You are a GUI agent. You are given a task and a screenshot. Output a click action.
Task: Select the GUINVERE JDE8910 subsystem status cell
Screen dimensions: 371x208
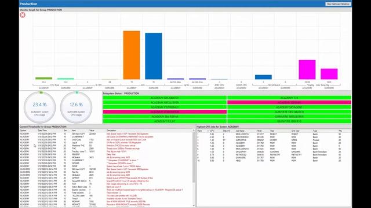tap(289, 121)
